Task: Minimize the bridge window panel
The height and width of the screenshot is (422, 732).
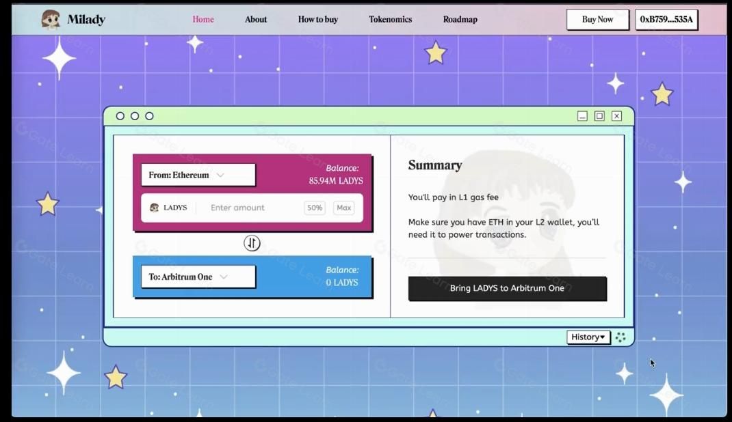Action: [582, 116]
